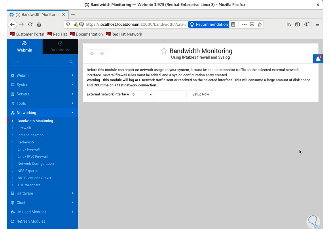Image resolution: width=330 pixels, height=229 pixels.
Task: Select the Webmin tab
Action: 25,47
